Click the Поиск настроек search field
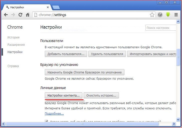182x128 pixels. 161,28
